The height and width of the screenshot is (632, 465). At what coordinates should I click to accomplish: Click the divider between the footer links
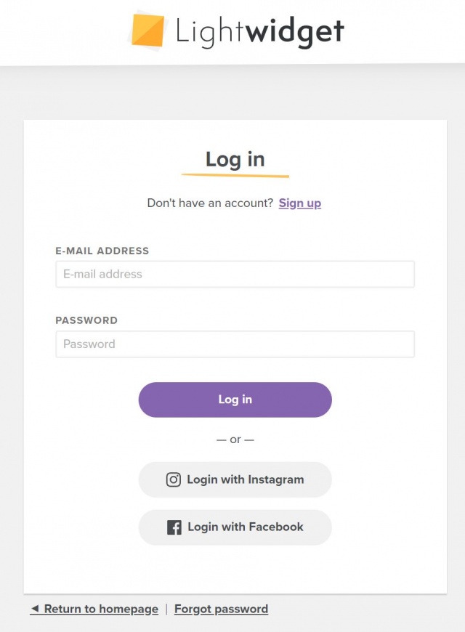pyautogui.click(x=166, y=609)
